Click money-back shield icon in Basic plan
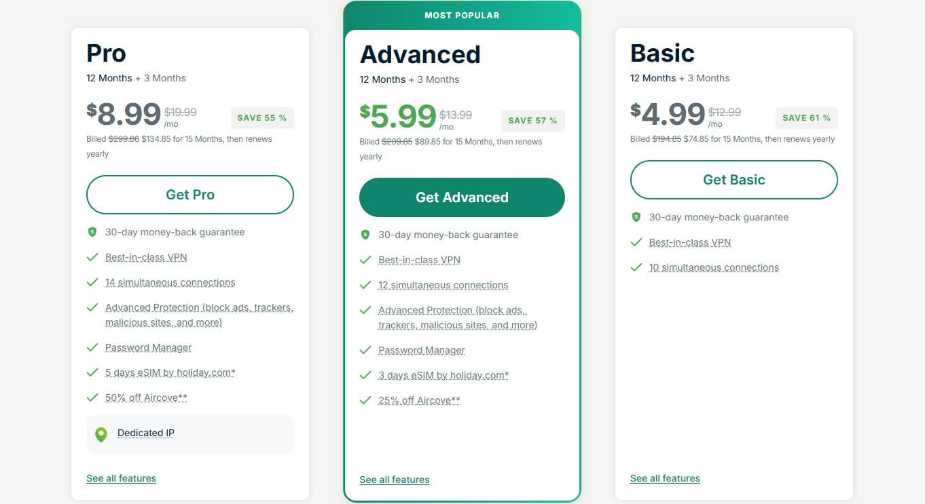925x504 pixels. click(636, 217)
